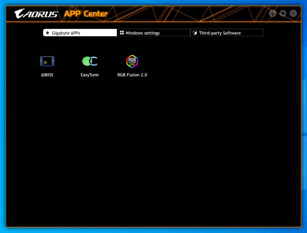Close the APP Center window

click(293, 13)
